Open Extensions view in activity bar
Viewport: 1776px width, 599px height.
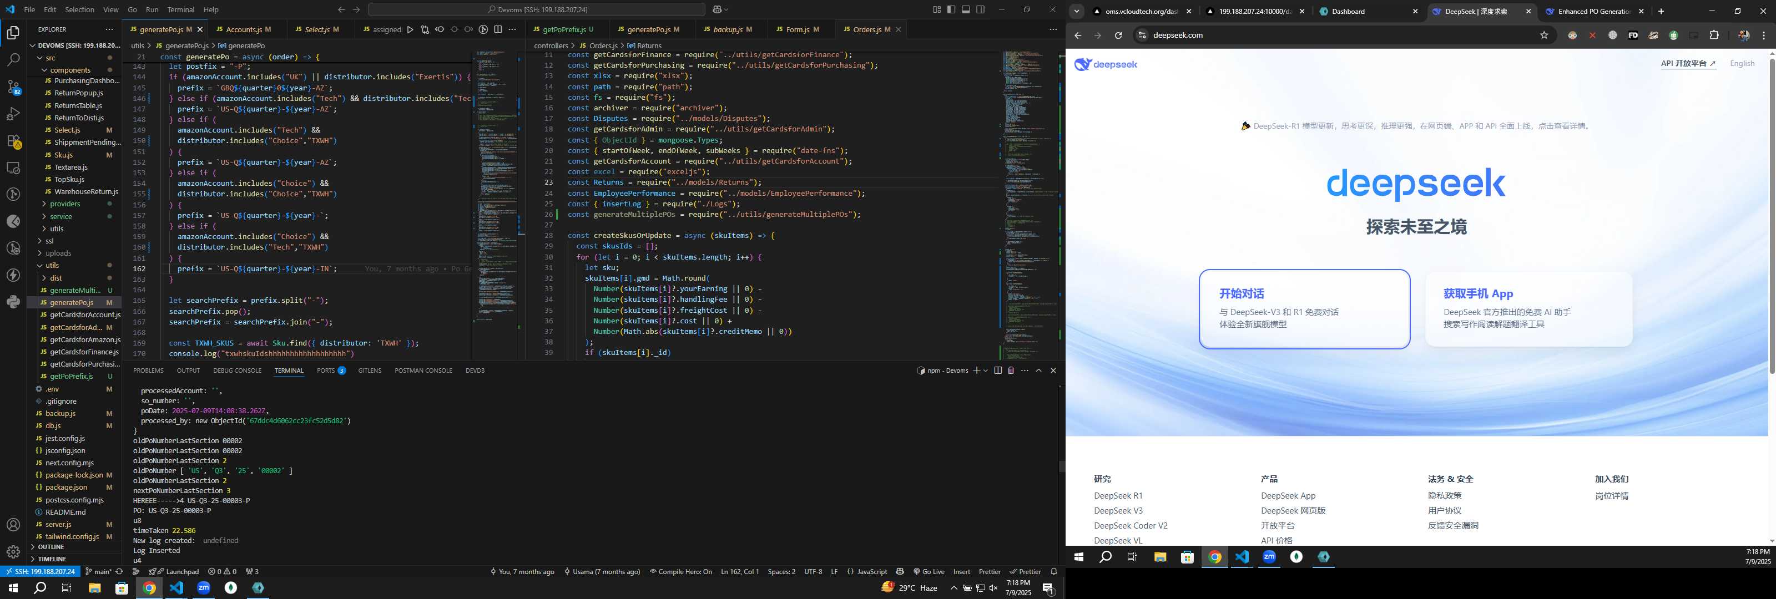13,141
